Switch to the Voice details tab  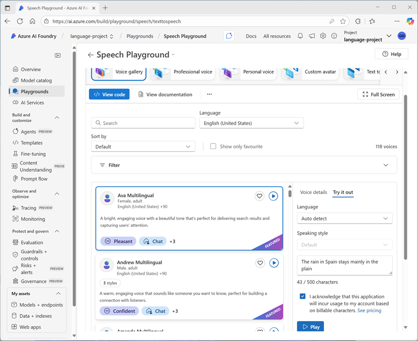(x=313, y=192)
